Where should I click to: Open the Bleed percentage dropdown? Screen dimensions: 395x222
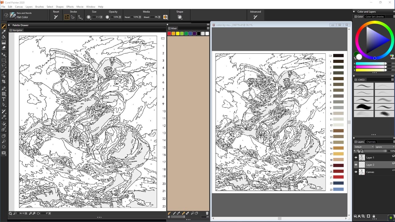click(x=159, y=17)
